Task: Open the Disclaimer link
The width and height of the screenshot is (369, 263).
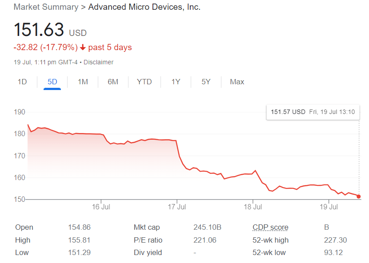Action: pyautogui.click(x=98, y=62)
